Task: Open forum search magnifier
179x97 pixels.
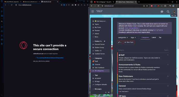Action: [x=168, y=12]
